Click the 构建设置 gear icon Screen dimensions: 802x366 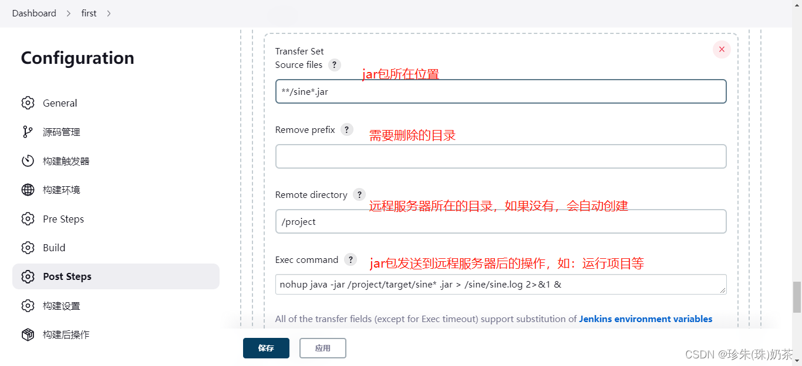(28, 306)
